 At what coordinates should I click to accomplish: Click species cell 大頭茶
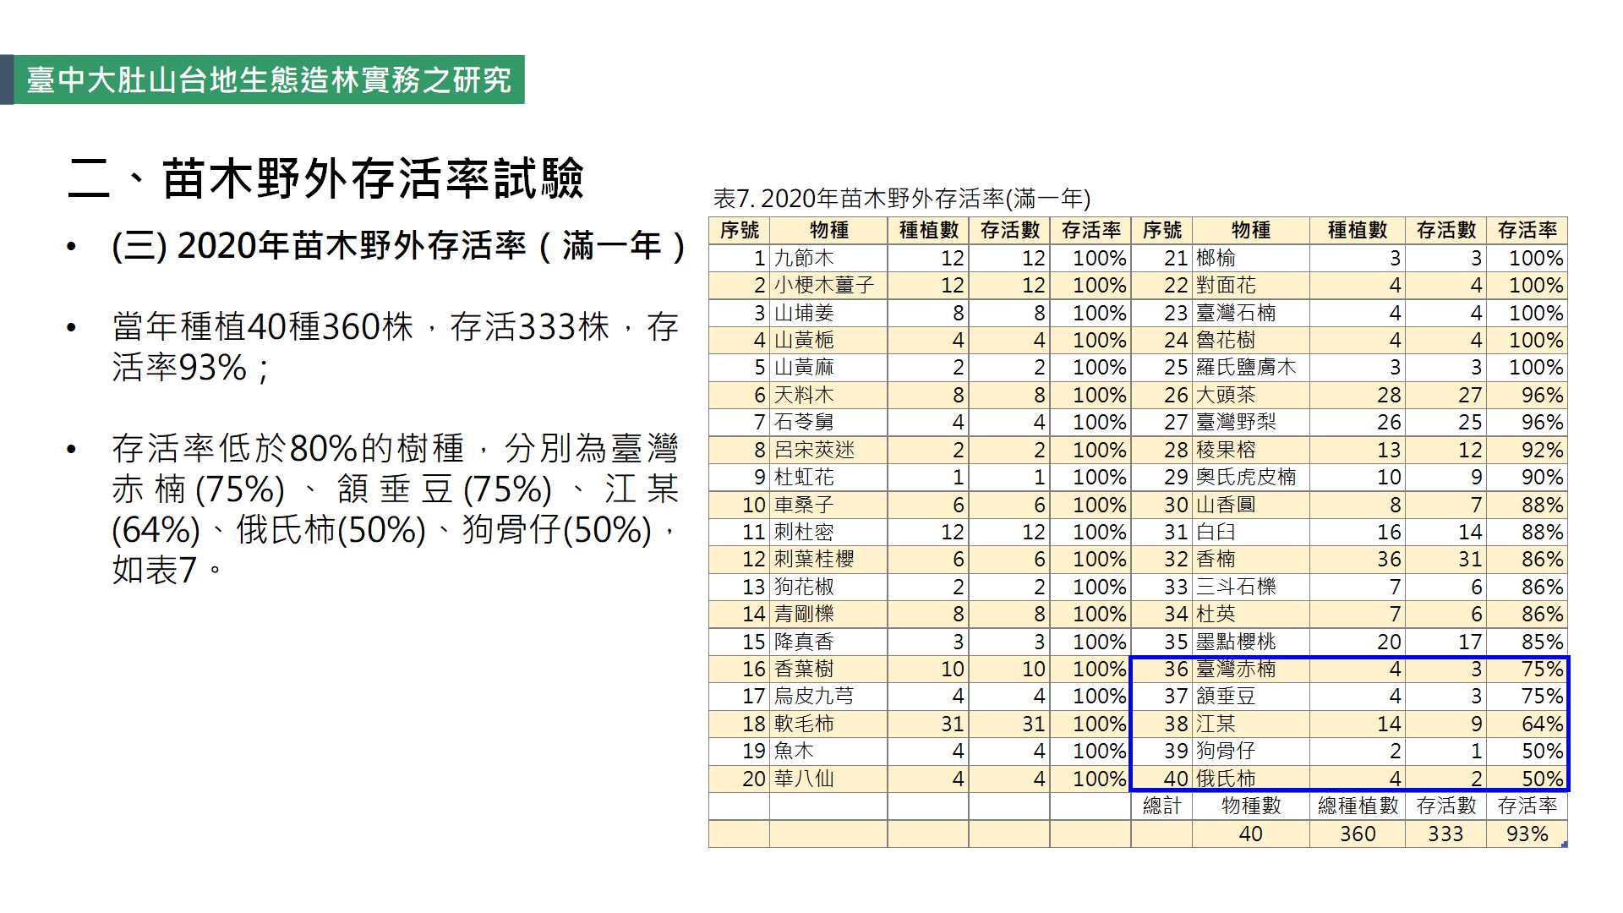[x=1251, y=395]
